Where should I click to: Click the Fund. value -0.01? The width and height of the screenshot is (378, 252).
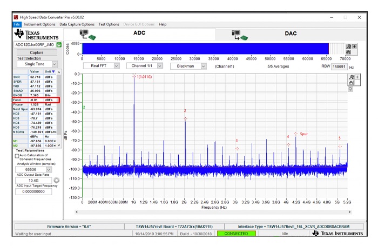coord(34,100)
